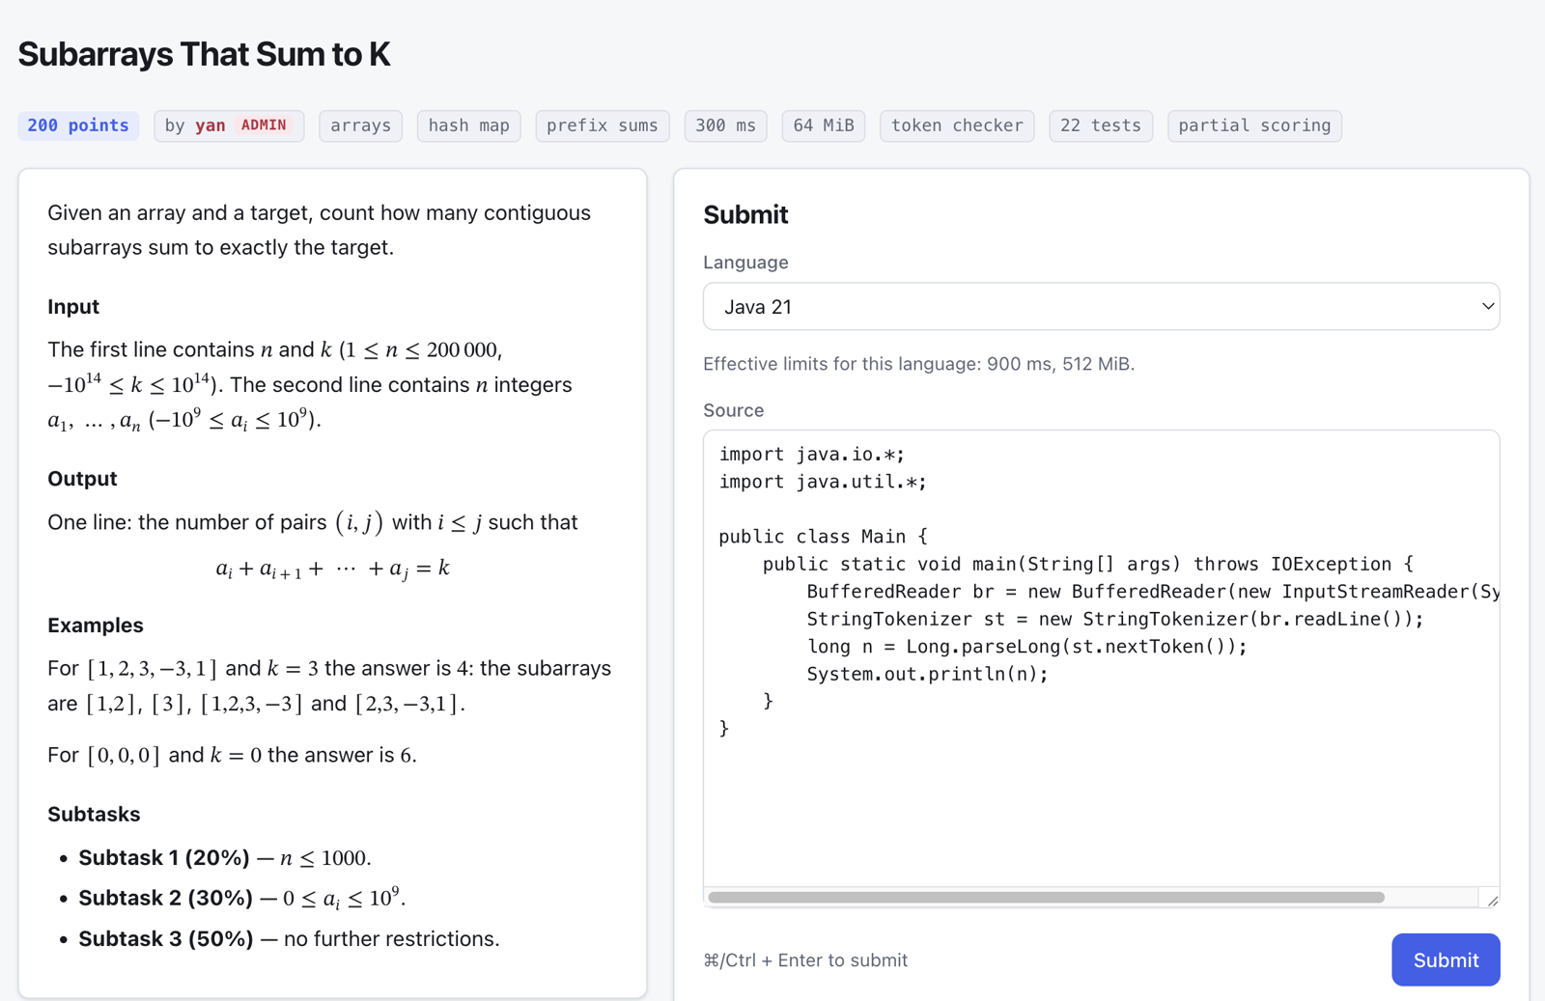The width and height of the screenshot is (1545, 1001).
Task: Grab the source editor resize handle
Action: click(x=1492, y=900)
